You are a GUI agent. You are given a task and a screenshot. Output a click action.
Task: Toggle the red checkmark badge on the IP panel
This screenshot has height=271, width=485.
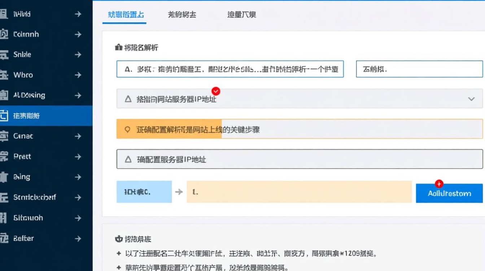pos(215,91)
